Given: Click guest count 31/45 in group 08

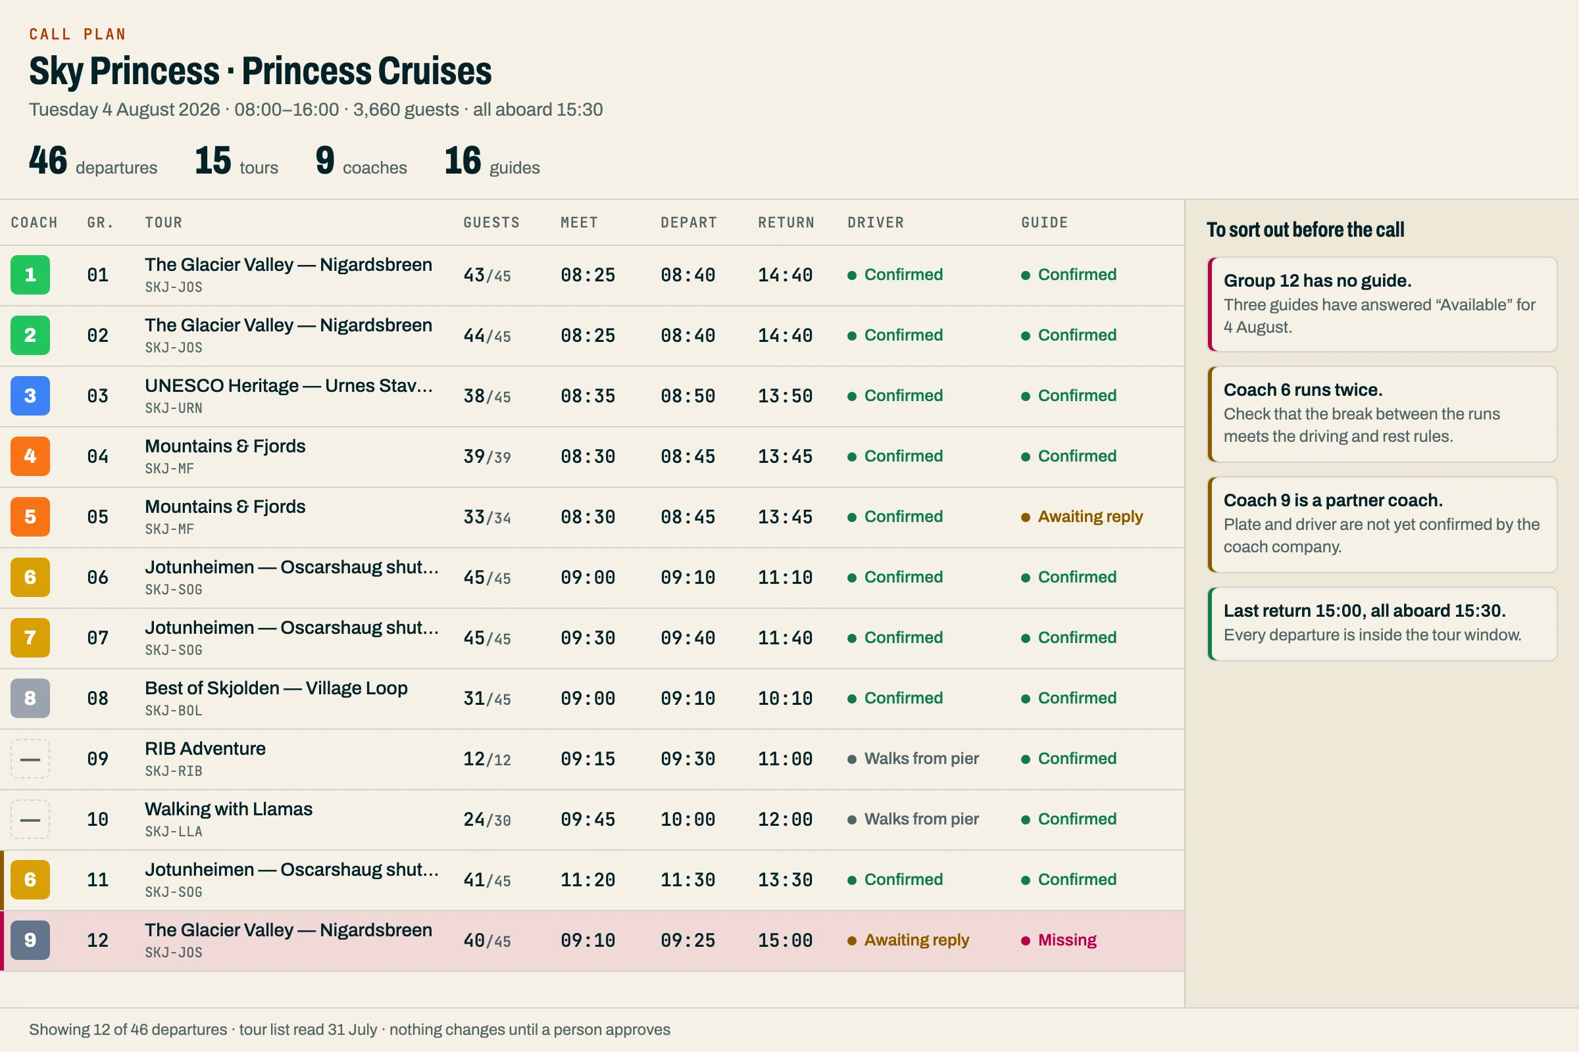Looking at the screenshot, I should [487, 699].
